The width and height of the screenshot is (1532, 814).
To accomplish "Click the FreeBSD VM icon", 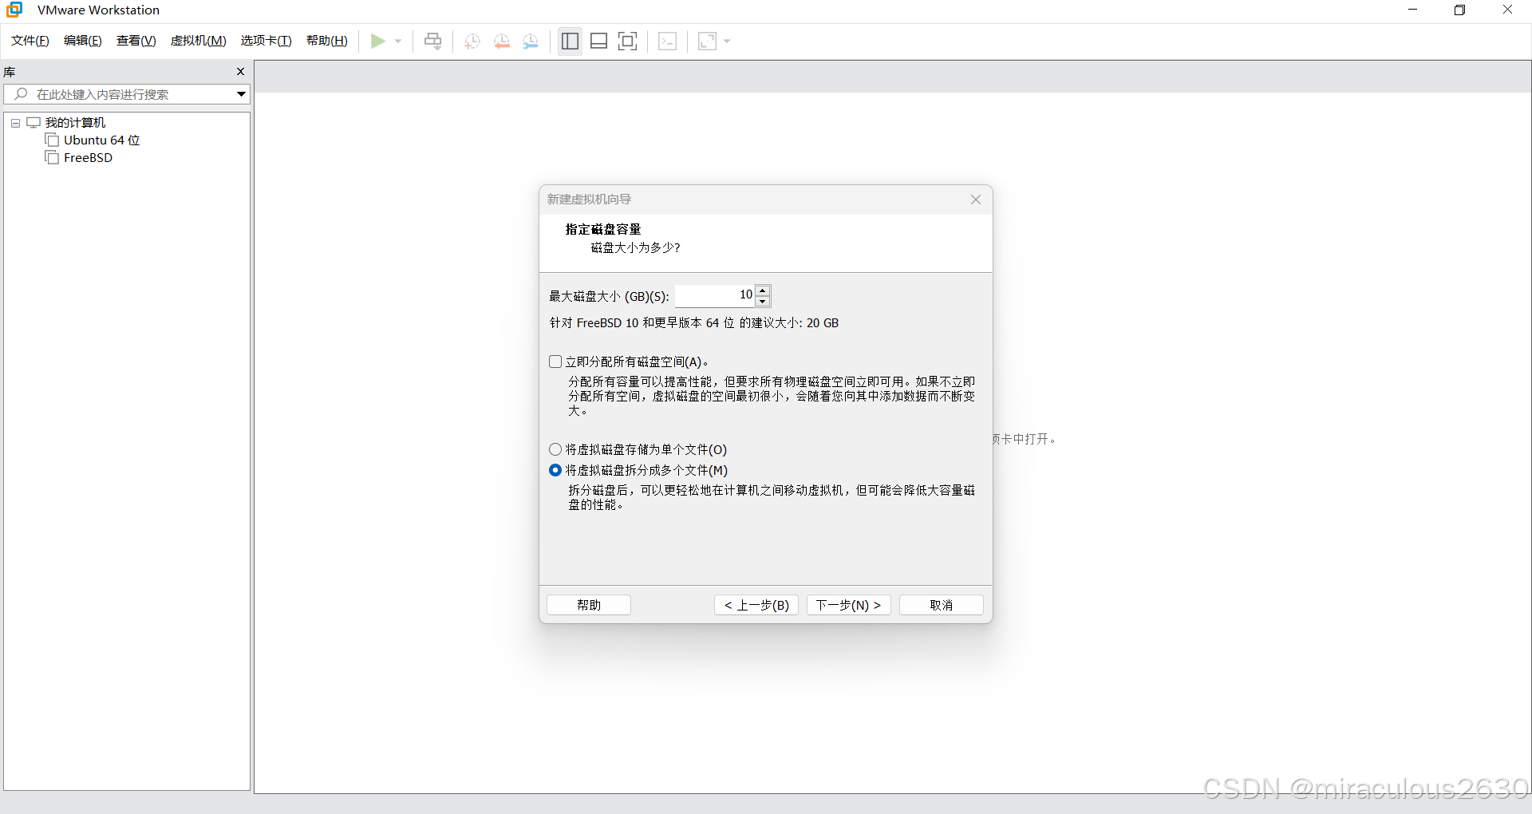I will (x=52, y=158).
